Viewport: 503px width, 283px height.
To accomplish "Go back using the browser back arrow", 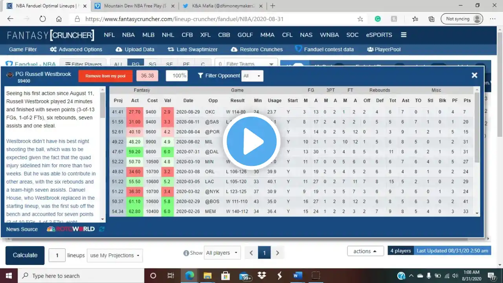I will tap(11, 19).
